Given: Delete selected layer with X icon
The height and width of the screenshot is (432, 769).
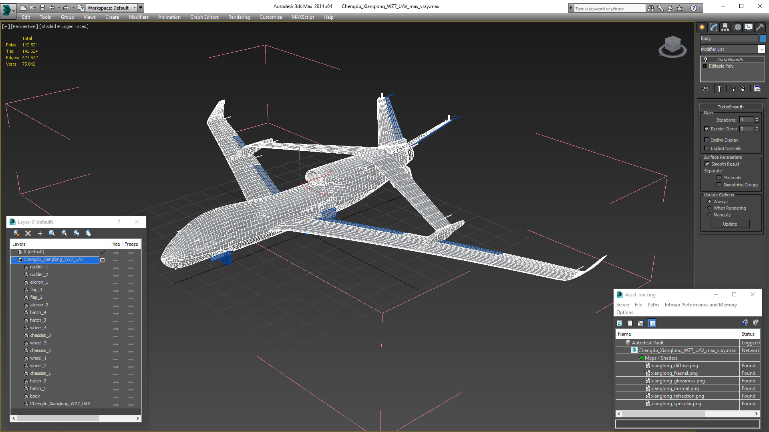Looking at the screenshot, I should coord(28,233).
